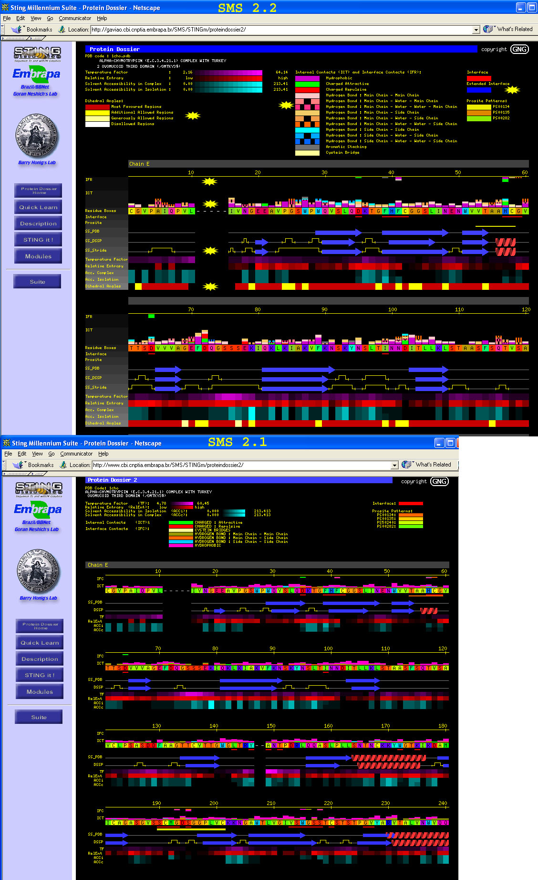Expand the shorter collapsed toolbar tab, upper window
Screen dimensions: 538x880
click(x=37, y=38)
